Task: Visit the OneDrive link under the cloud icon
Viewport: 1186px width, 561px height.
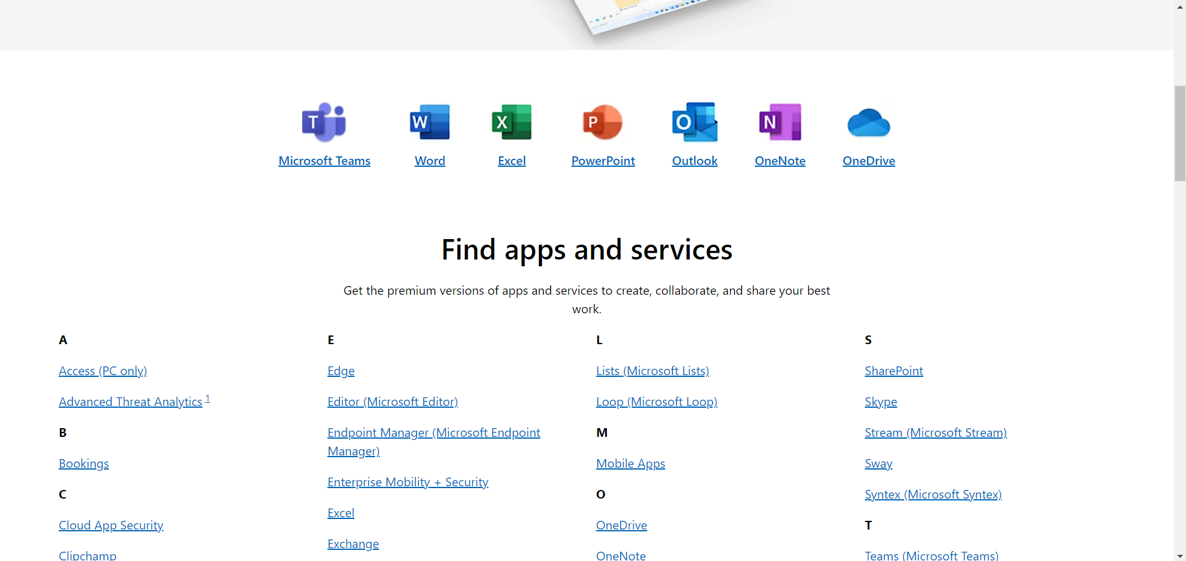Action: coord(869,161)
